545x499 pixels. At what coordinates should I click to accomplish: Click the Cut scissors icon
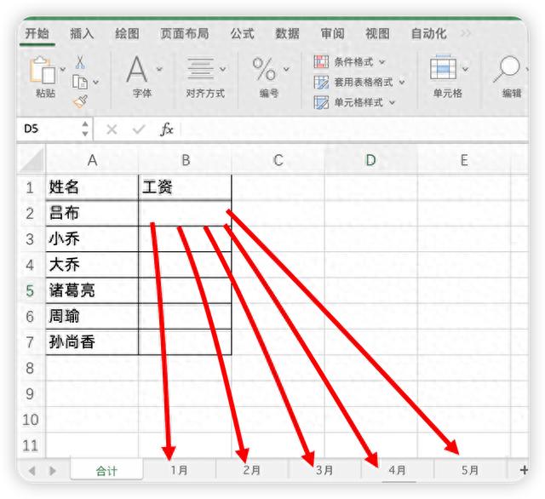pyautogui.click(x=80, y=62)
